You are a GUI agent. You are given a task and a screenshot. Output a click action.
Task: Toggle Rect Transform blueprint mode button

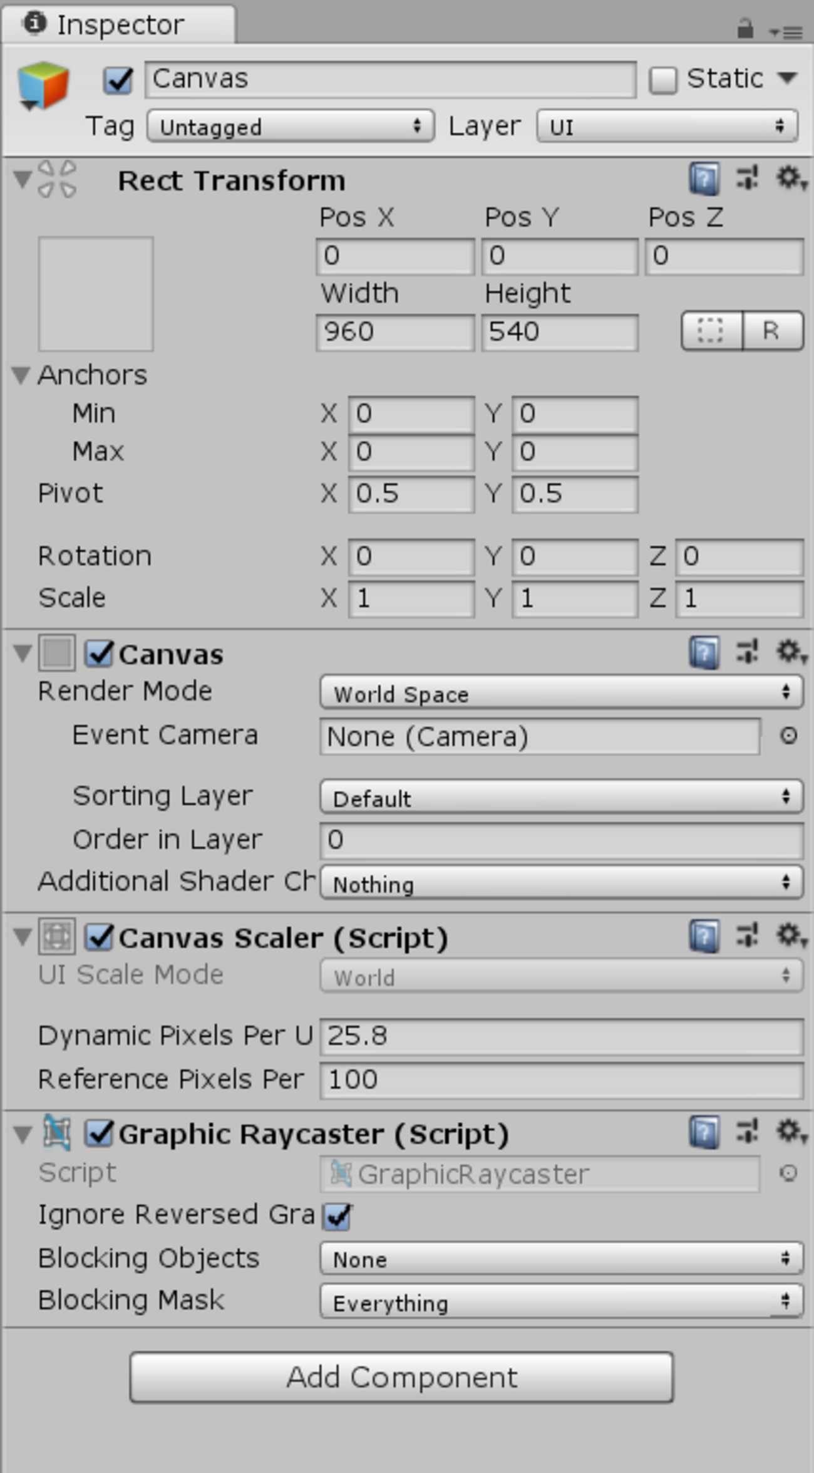[x=711, y=330]
